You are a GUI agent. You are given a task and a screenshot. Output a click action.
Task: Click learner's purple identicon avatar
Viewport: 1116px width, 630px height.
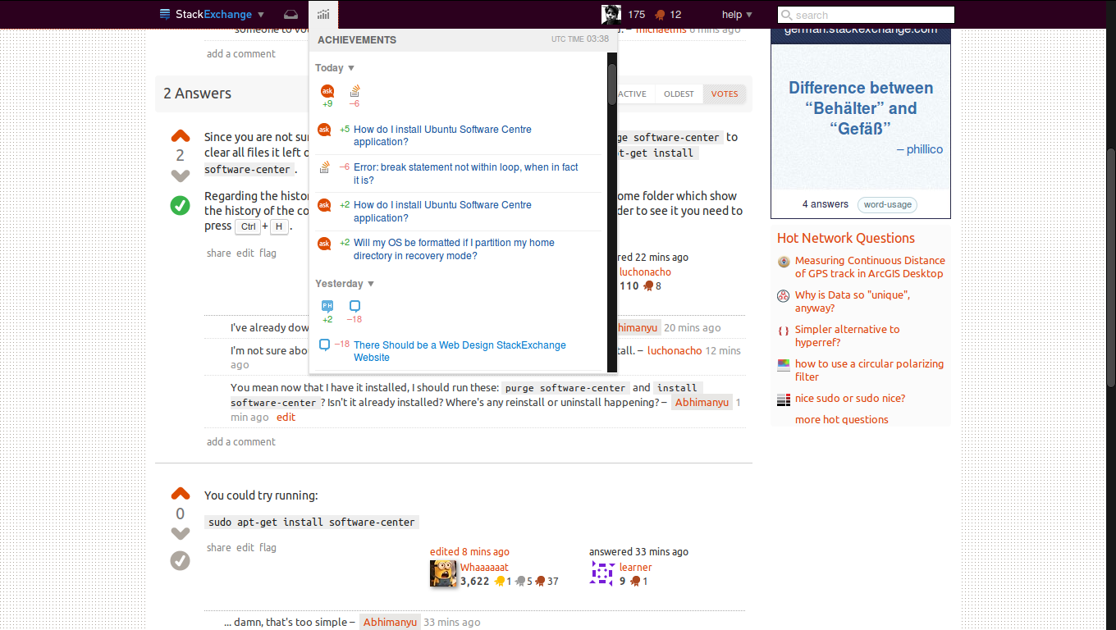click(602, 573)
